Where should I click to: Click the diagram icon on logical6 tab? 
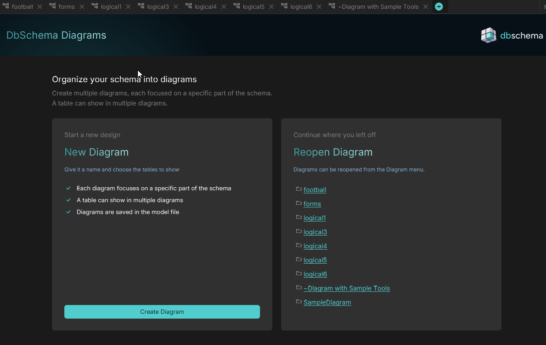(284, 6)
